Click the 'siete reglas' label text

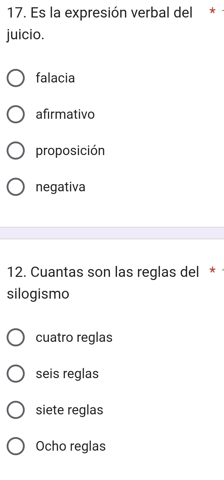(69, 410)
